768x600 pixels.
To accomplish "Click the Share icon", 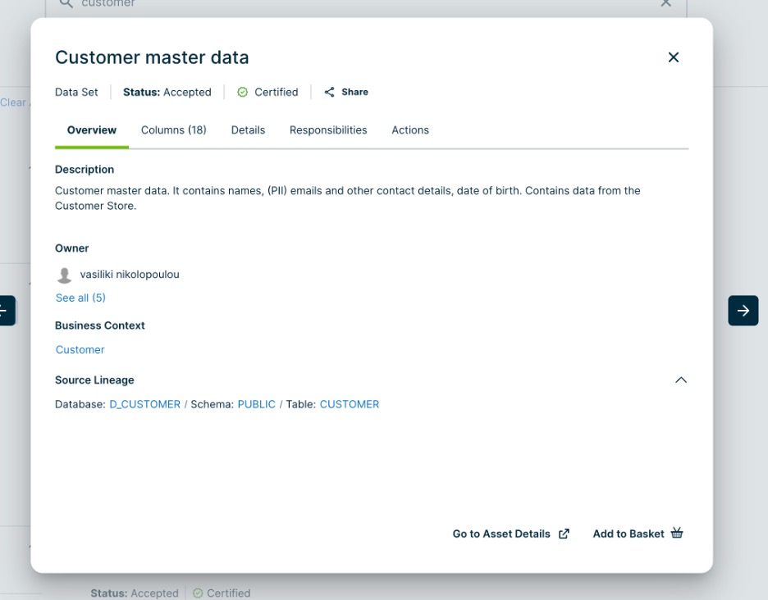I will pos(330,93).
